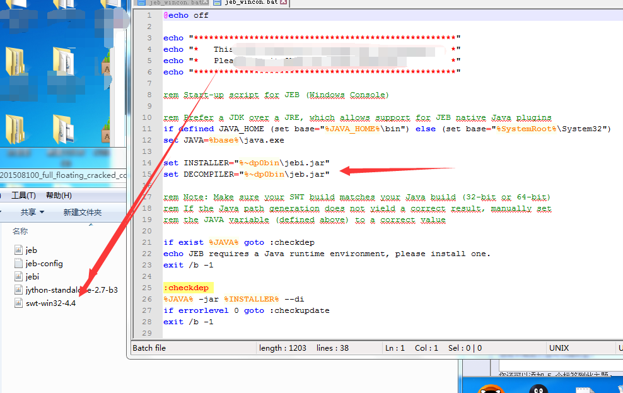
Task: Place cursor on '@echo off' line
Action: click(x=186, y=15)
